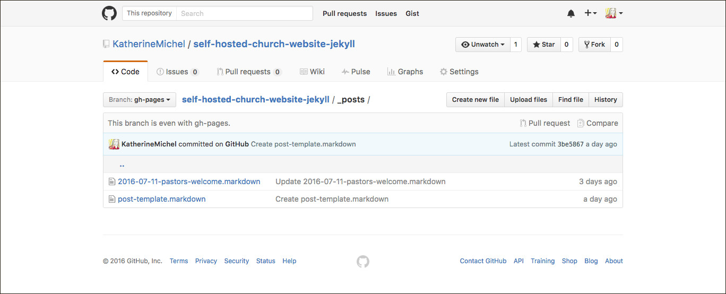The height and width of the screenshot is (294, 726).
Task: Expand the Branch: gh-pages dropdown
Action: tap(140, 100)
